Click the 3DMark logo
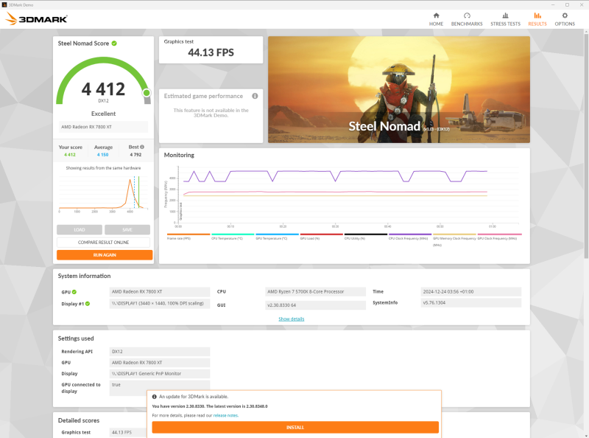The width and height of the screenshot is (589, 438). pos(37,19)
